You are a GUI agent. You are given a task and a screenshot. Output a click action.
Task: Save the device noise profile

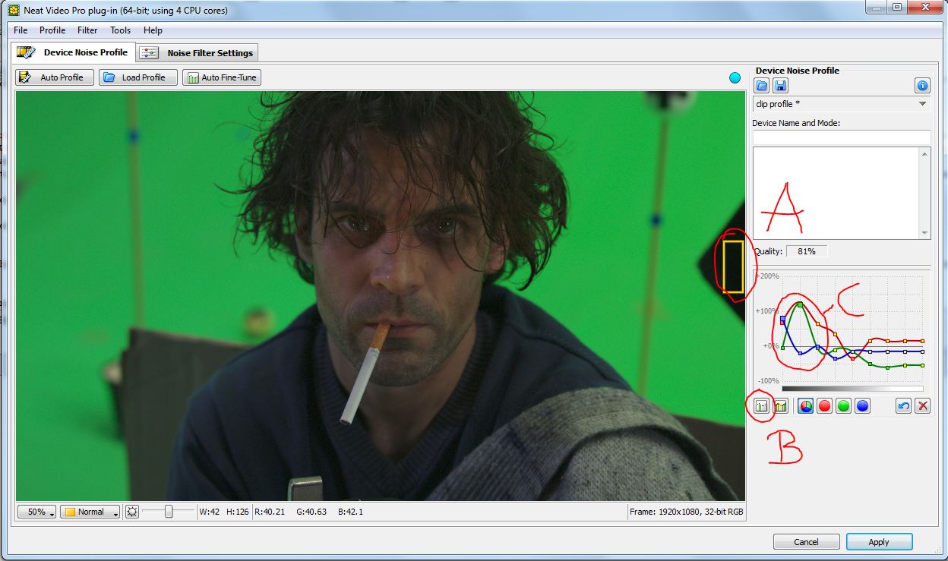pyautogui.click(x=779, y=86)
